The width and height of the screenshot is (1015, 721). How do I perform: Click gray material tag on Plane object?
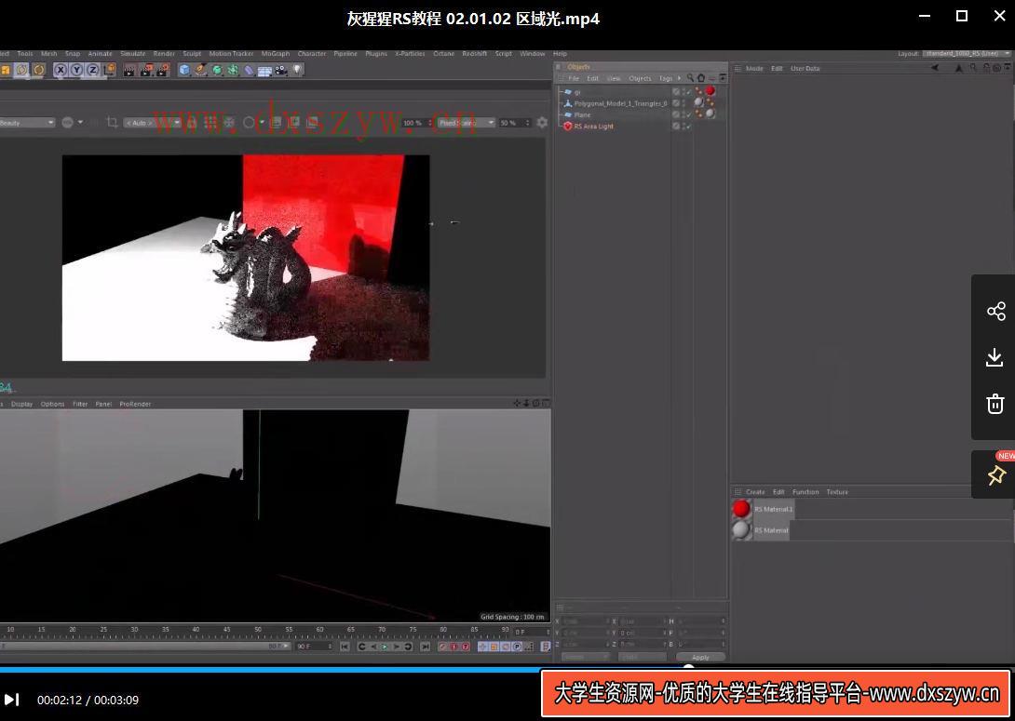coord(710,113)
